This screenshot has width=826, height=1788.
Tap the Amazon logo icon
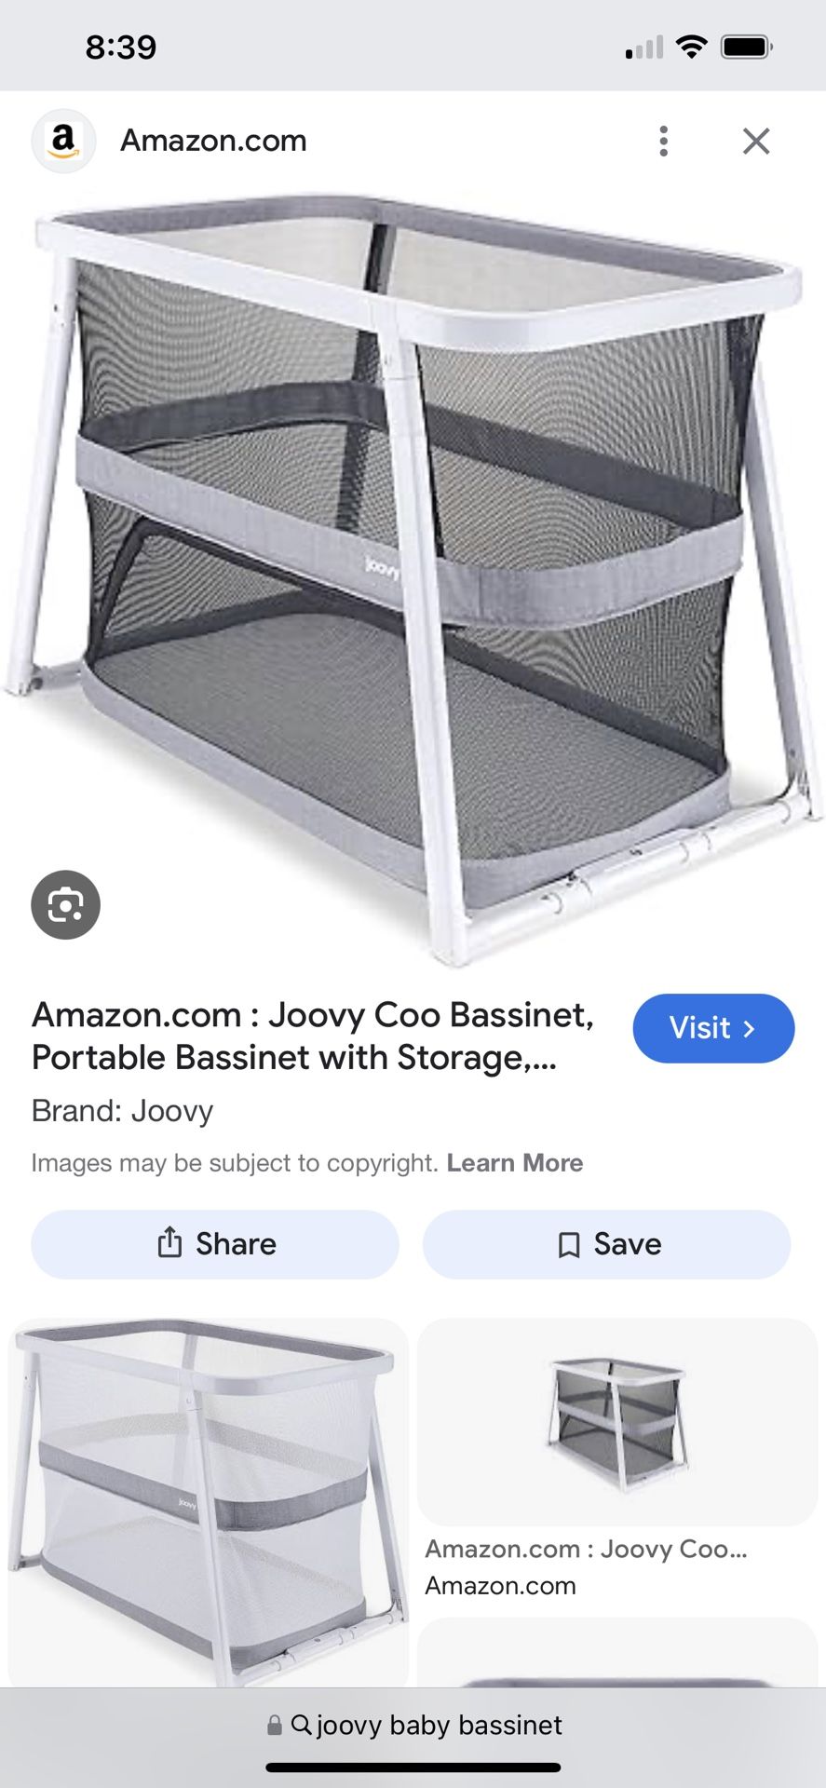pos(63,142)
